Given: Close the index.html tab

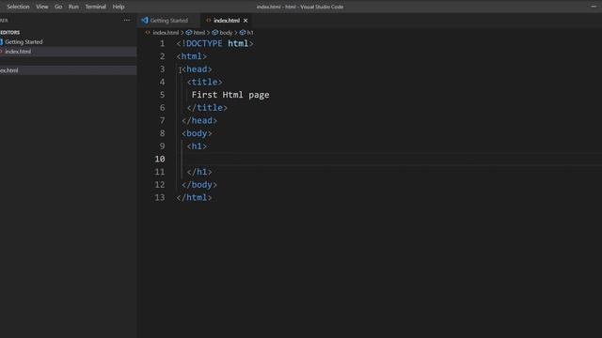Looking at the screenshot, I should tap(246, 21).
